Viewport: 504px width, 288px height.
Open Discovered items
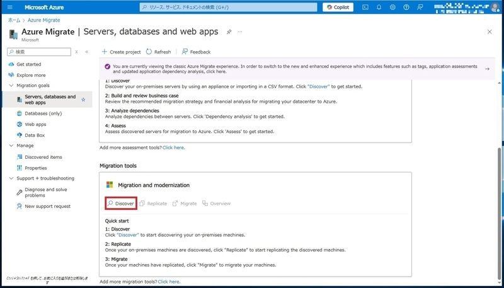click(x=43, y=157)
